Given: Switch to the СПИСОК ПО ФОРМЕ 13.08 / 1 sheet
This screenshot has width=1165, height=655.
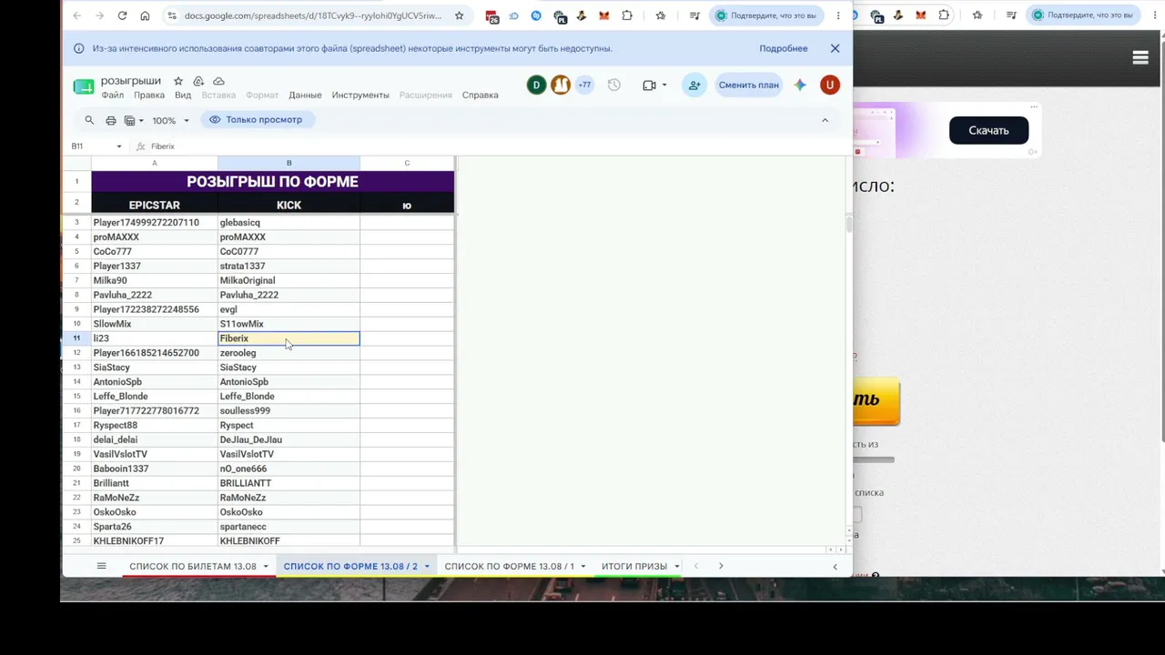Looking at the screenshot, I should [510, 566].
